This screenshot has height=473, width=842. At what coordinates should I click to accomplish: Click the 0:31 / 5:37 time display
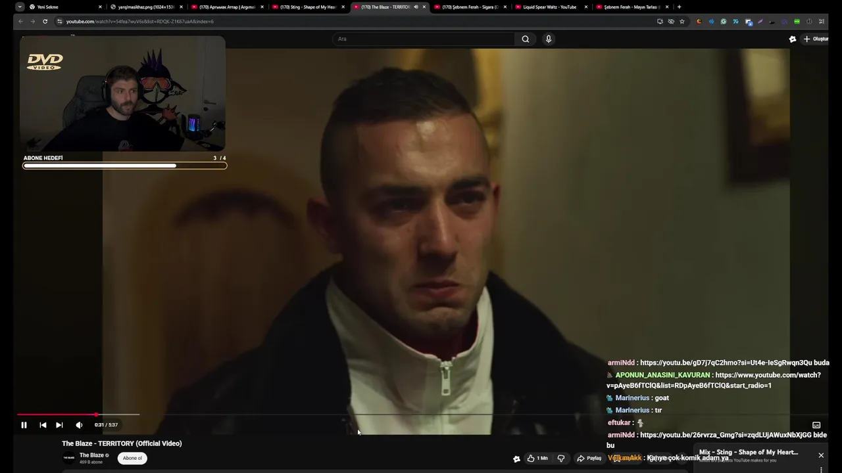tap(106, 425)
